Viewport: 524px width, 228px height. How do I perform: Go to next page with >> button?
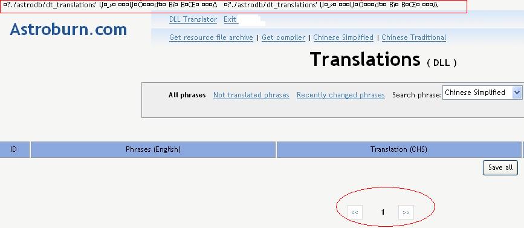pos(406,212)
